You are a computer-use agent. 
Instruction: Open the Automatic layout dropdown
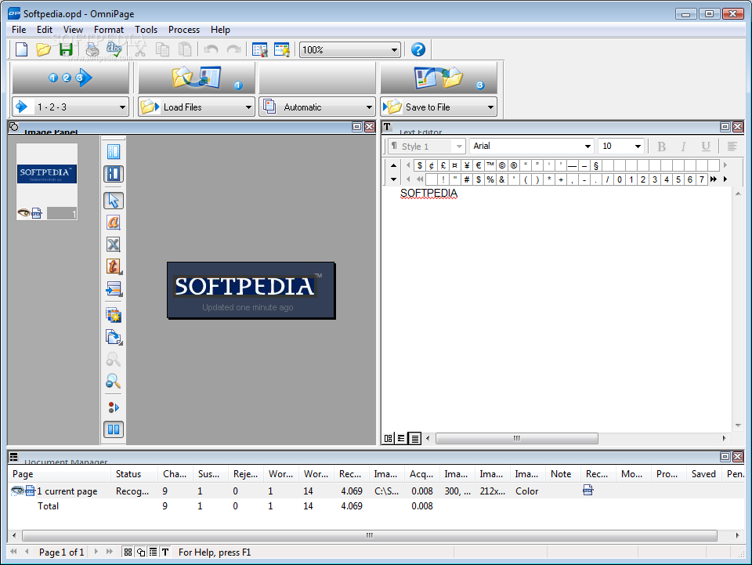(x=369, y=107)
